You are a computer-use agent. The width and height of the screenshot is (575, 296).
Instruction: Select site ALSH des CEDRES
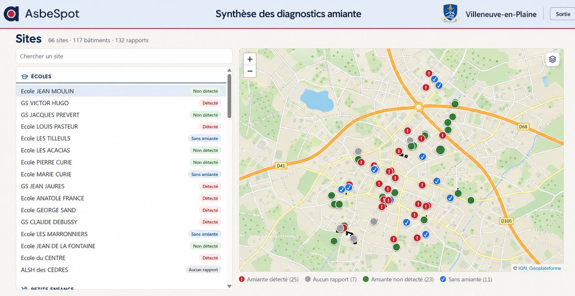point(121,270)
